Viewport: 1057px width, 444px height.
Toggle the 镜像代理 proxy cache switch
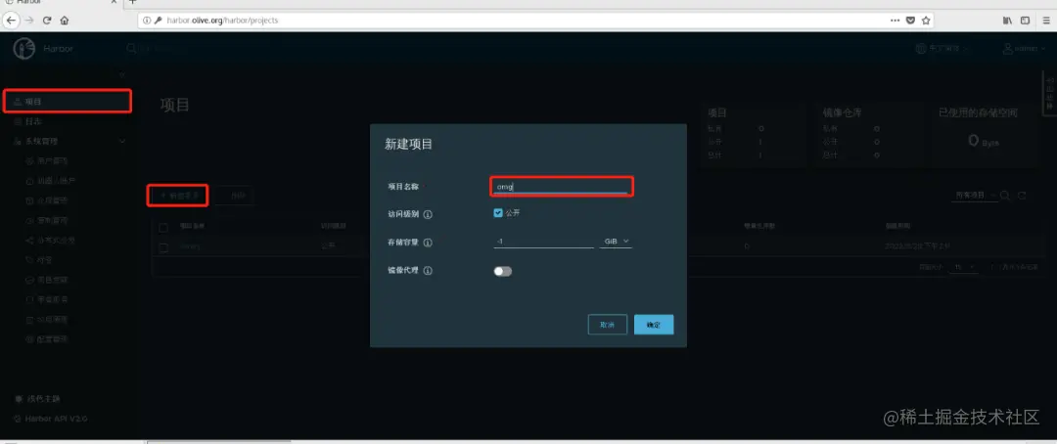click(x=503, y=271)
